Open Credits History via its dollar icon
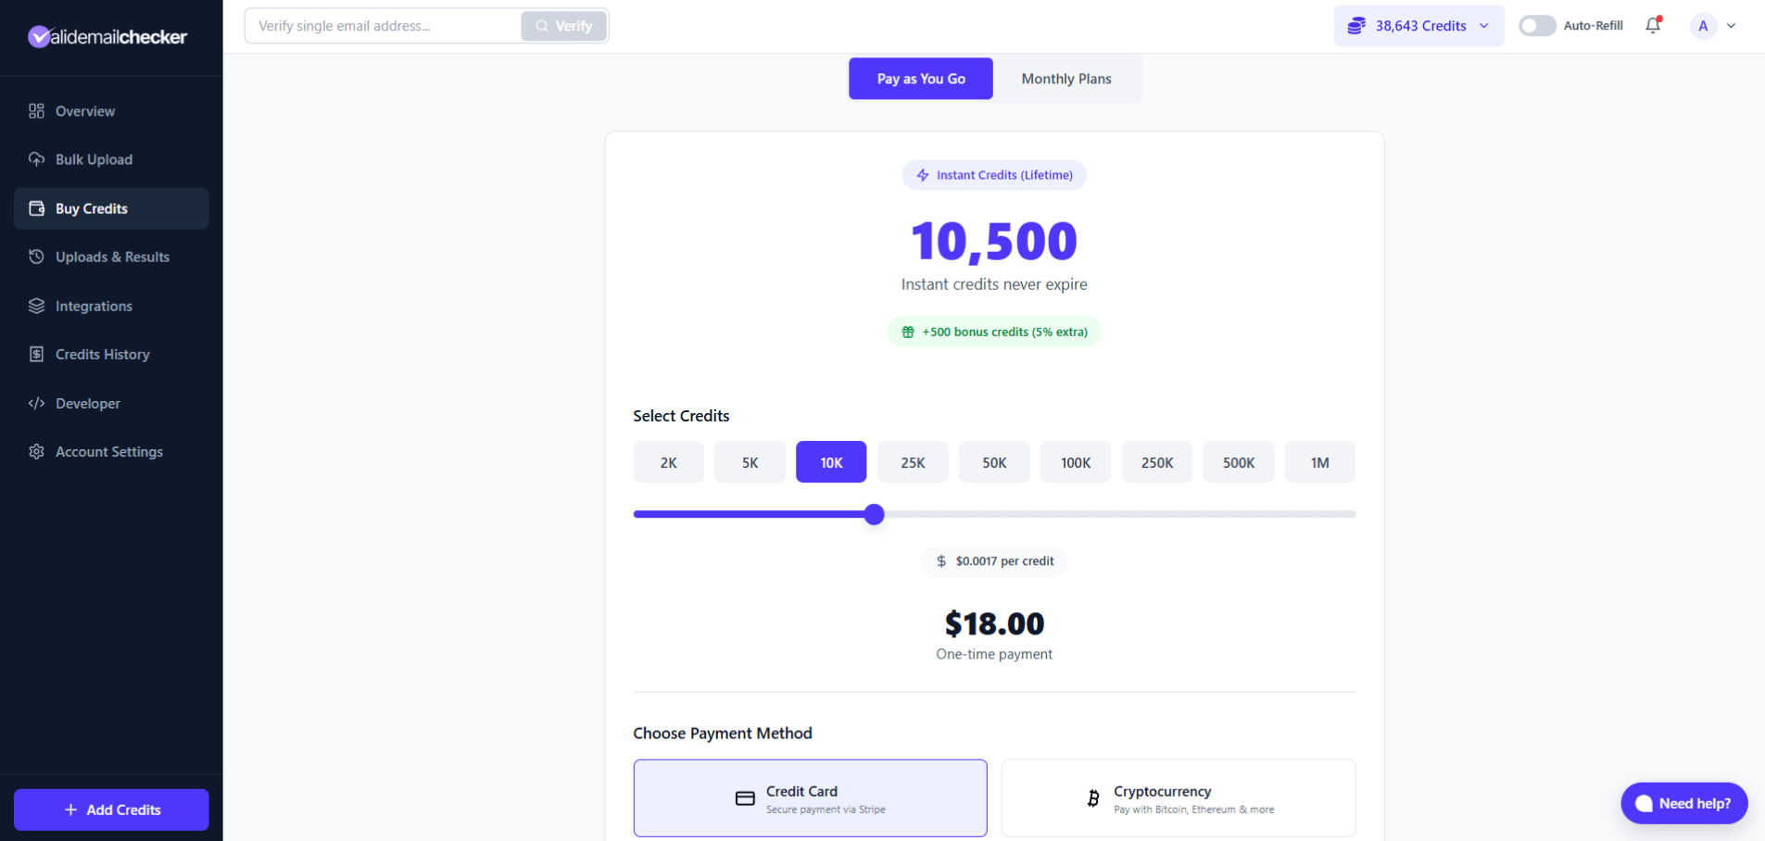This screenshot has height=841, width=1765. 36,354
